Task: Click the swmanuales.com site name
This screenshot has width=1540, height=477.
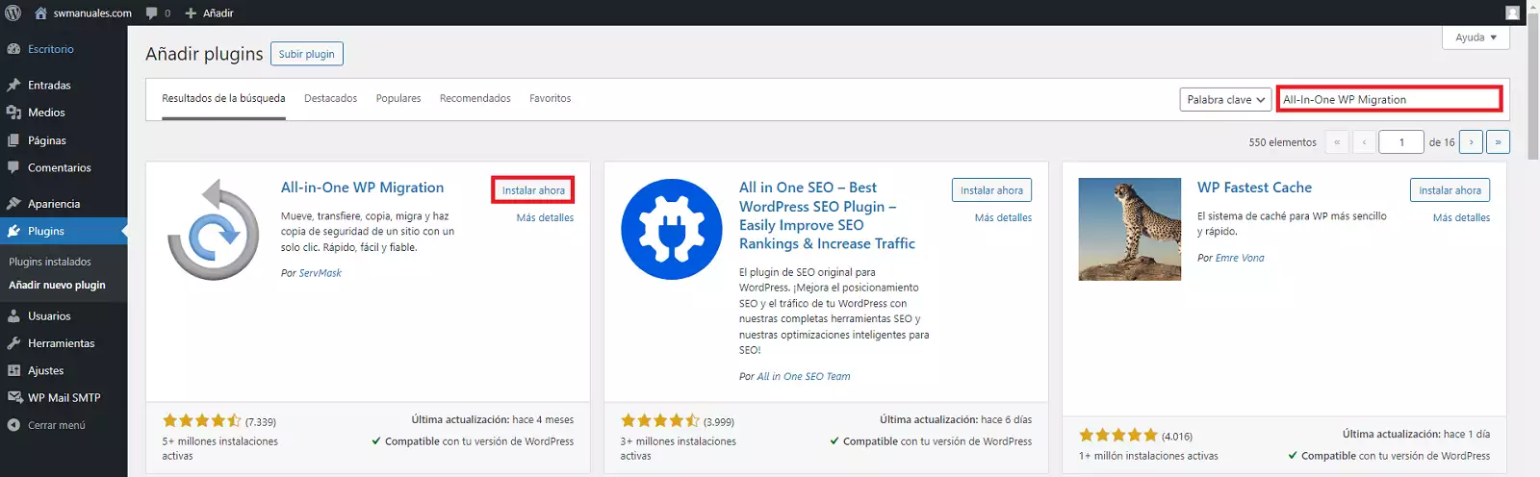Action: pyautogui.click(x=92, y=13)
